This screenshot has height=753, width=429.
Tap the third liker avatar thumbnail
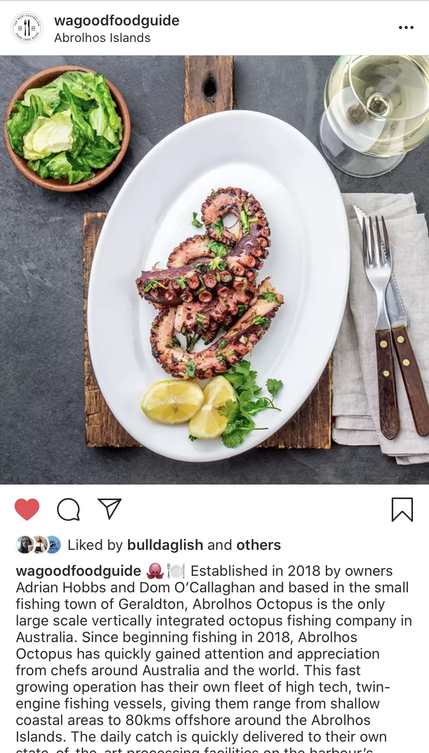[53, 545]
